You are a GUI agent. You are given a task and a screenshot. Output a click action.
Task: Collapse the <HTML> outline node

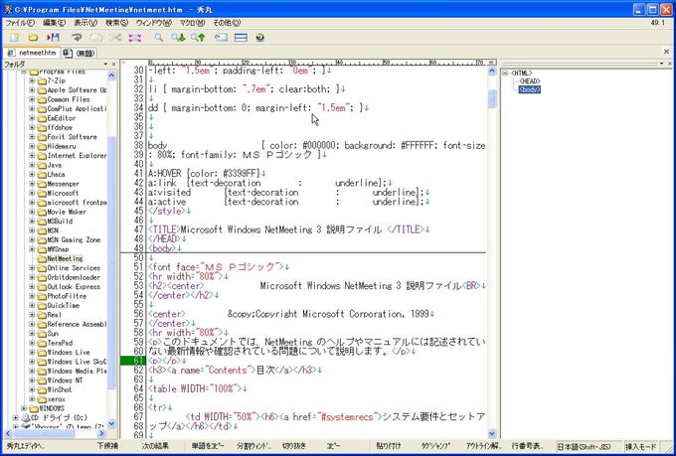click(505, 74)
